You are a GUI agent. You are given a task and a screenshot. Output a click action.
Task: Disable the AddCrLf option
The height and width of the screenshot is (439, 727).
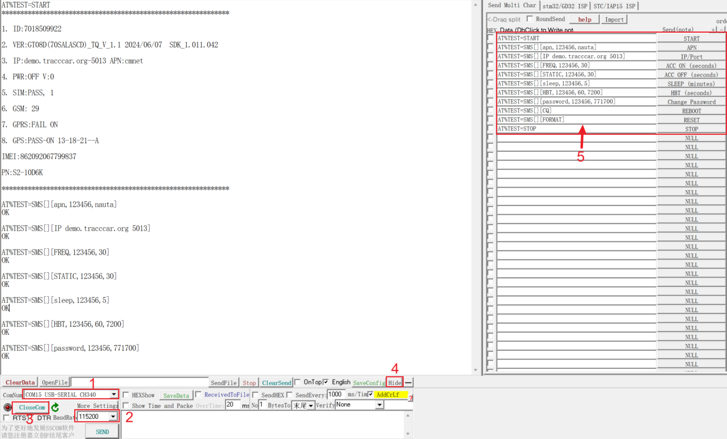coord(370,395)
